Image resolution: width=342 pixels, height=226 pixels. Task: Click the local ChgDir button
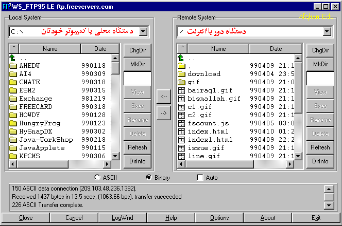tap(138, 50)
